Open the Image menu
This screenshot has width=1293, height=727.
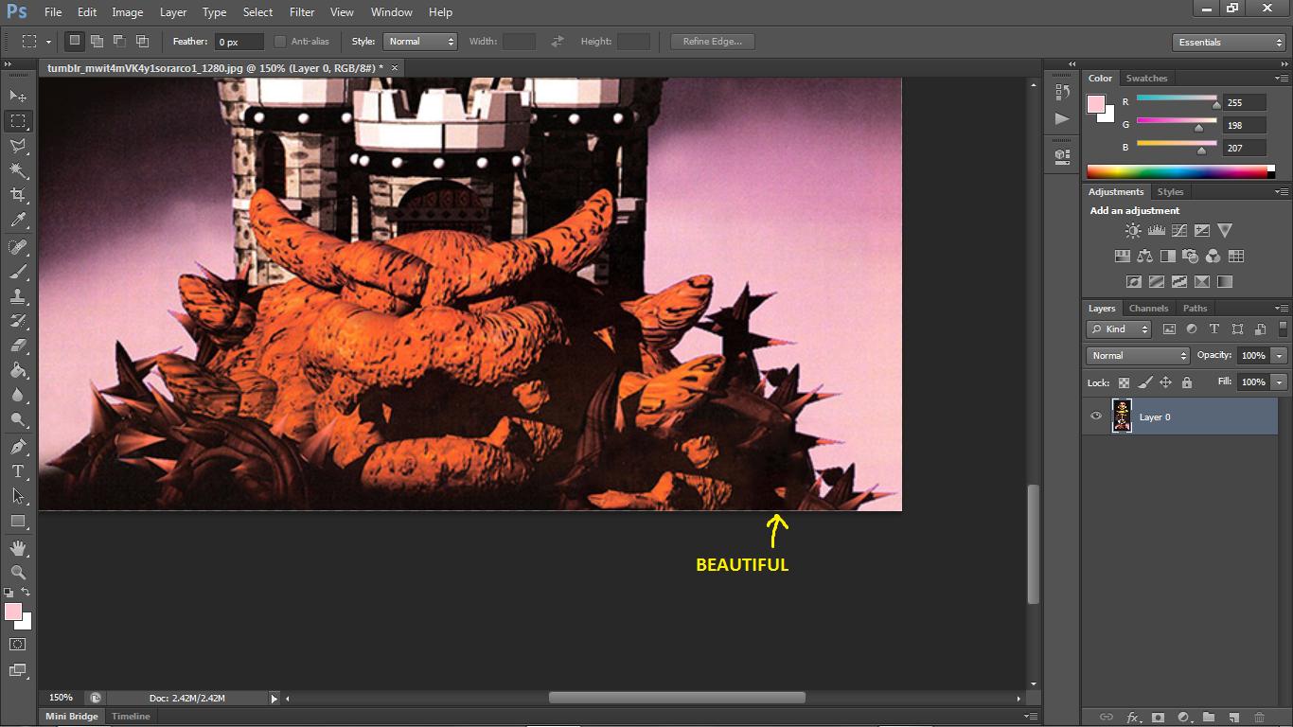pyautogui.click(x=128, y=12)
